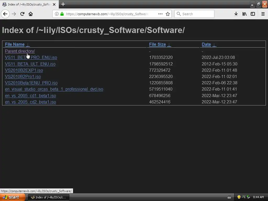Open the VS2010B2EXP1.iso link
This screenshot has width=268, height=201.
coord(24,70)
